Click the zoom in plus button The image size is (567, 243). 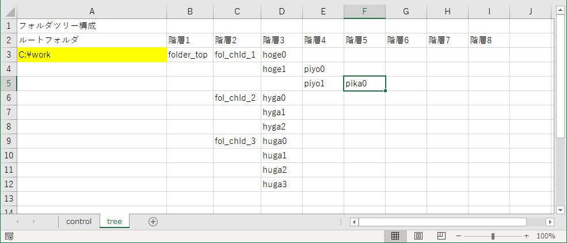tap(527, 236)
